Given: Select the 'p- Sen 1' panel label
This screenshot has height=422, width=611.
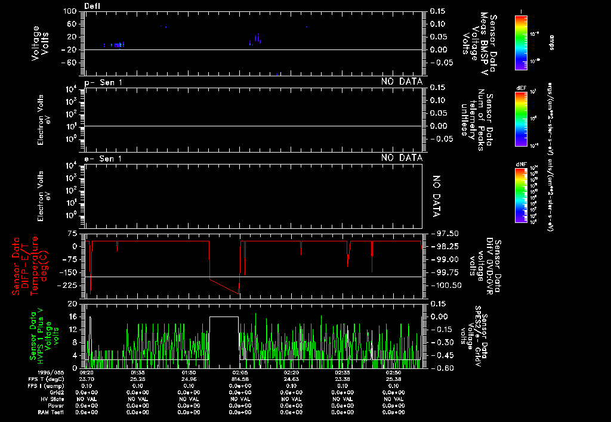Looking at the screenshot, I should tap(103, 82).
